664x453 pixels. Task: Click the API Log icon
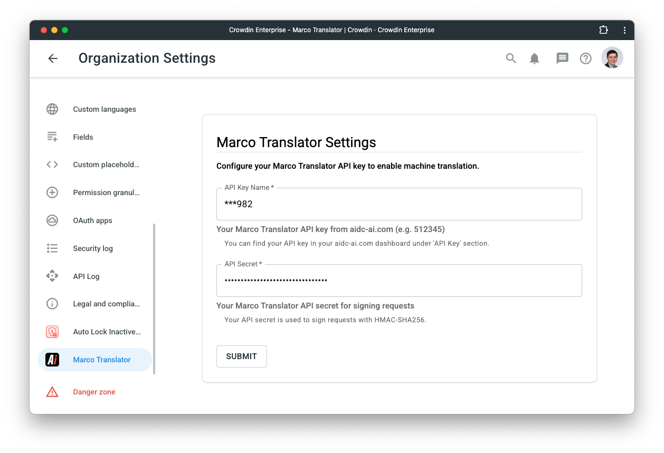pos(52,276)
